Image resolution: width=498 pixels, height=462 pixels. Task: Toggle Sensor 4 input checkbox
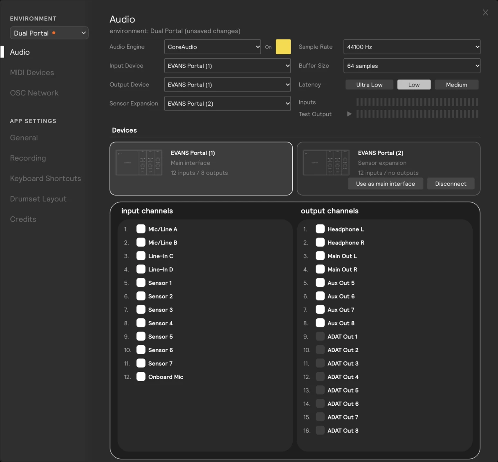141,323
